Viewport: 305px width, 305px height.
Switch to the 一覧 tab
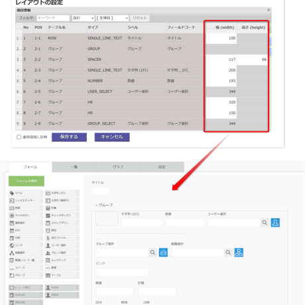[74, 167]
